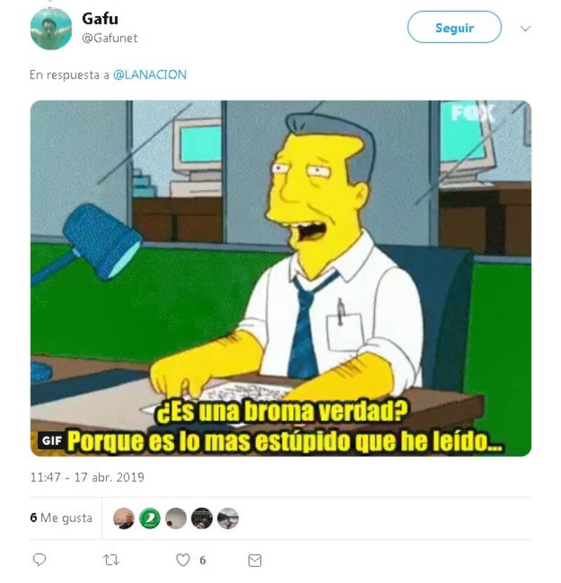Viewport: 561px width, 583px height.
Task: Send tweet via envelope message icon
Action: pos(255,561)
